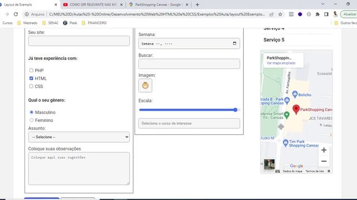Click the Escala slider handle
Viewport: 357px width, 200px height.
coord(235,110)
